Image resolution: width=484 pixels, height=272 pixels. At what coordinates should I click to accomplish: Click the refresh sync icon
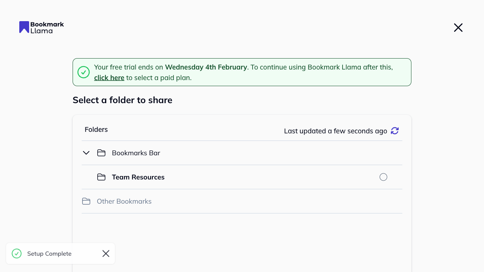coord(395,131)
